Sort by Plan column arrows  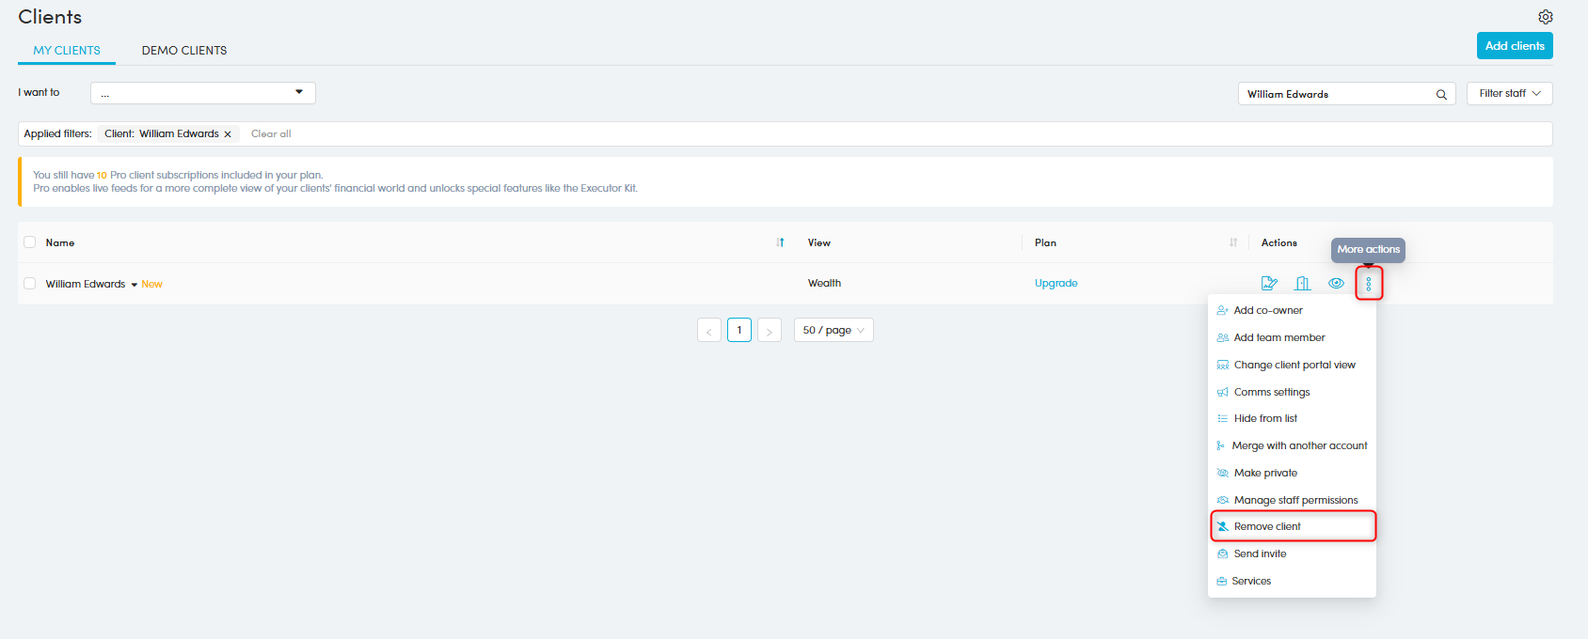(x=1232, y=242)
